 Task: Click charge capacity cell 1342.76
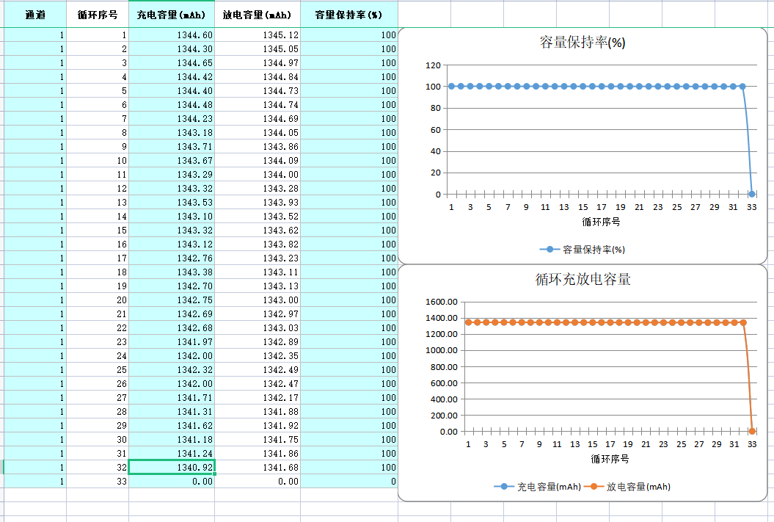171,258
